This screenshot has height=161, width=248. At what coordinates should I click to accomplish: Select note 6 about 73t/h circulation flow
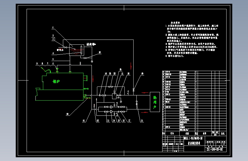pos(175,56)
